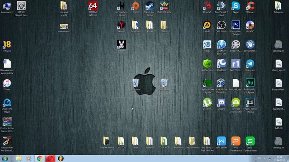This screenshot has height=162, width=289.
Task: Launch CCleaner from the desktop
Action: click(250, 6)
